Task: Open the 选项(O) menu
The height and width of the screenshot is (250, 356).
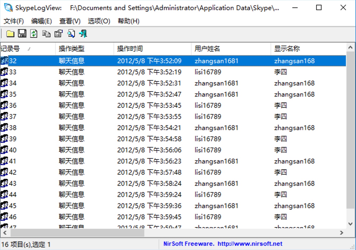Action: click(99, 21)
